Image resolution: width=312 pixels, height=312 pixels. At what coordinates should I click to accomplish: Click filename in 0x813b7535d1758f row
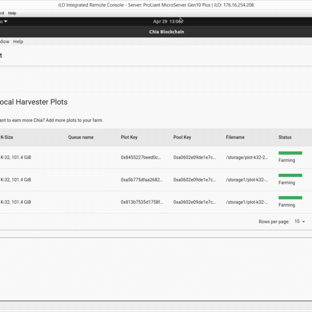pyautogui.click(x=247, y=202)
